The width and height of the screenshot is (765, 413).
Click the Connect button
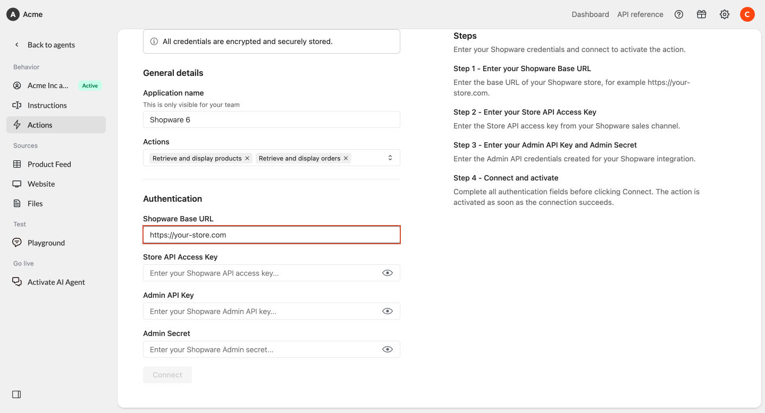167,375
